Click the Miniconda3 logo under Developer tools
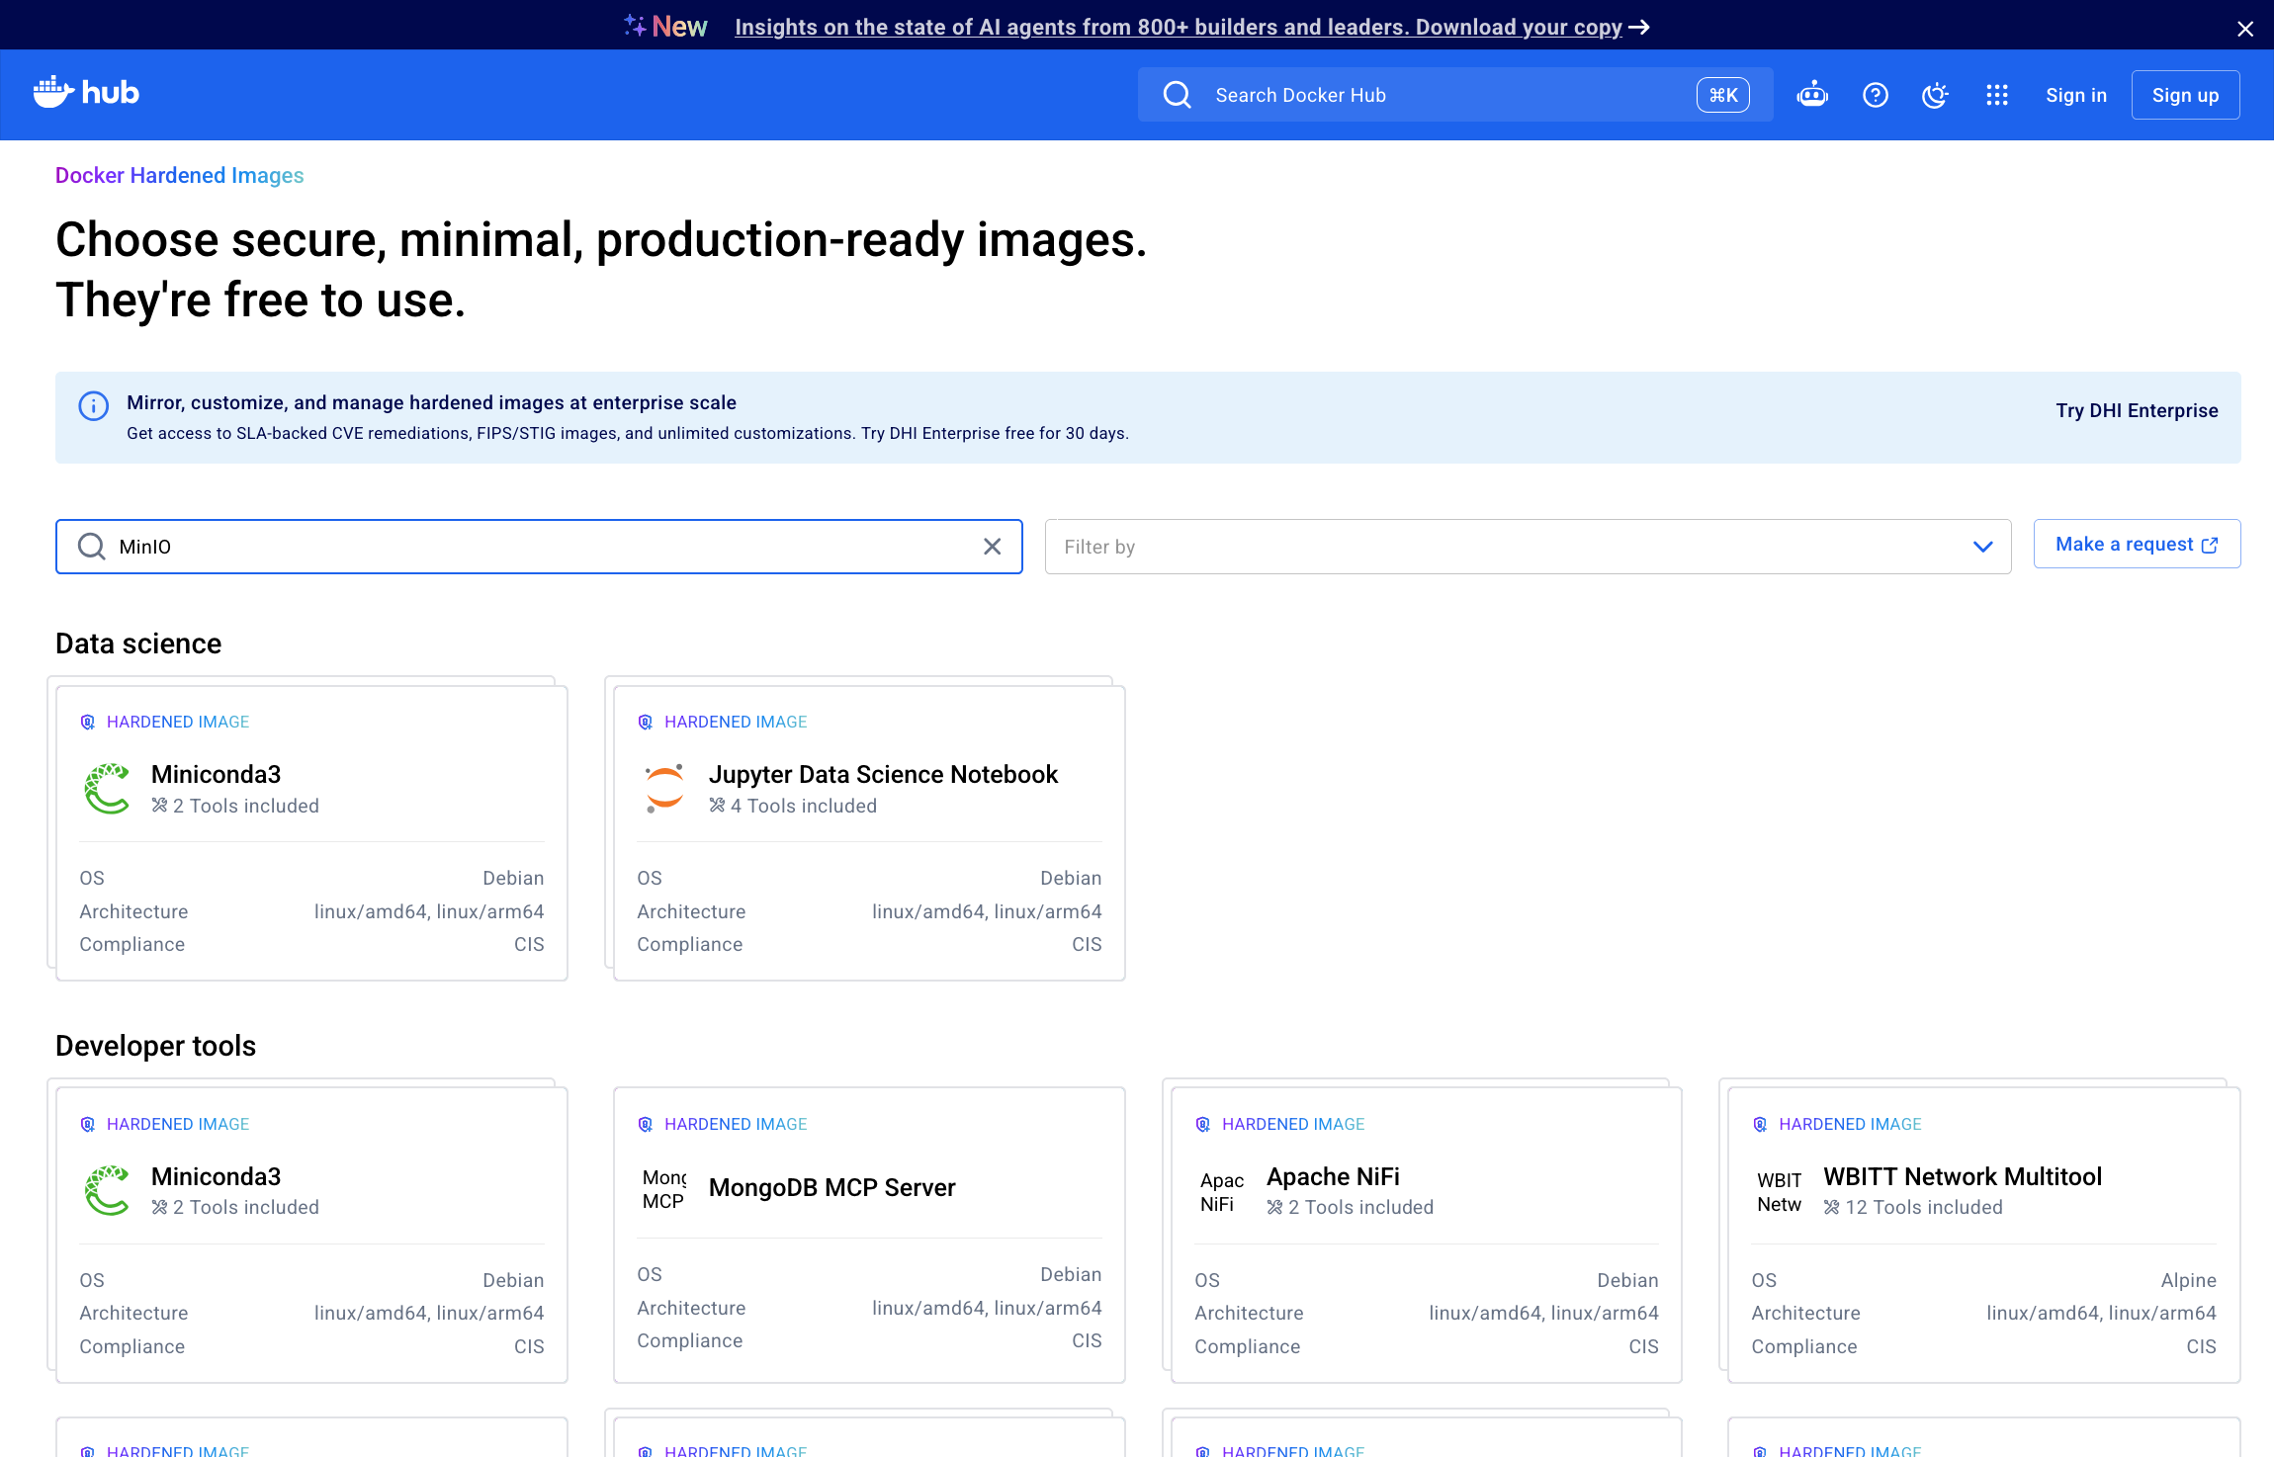 pyautogui.click(x=108, y=1190)
